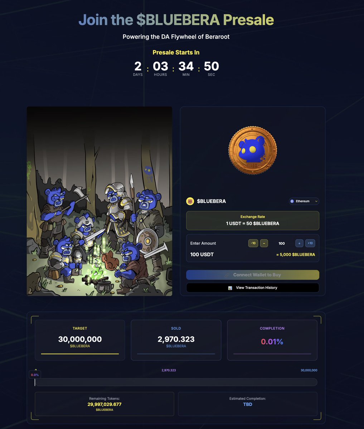This screenshot has height=429, width=364.
Task: Click the warrior bears campfire artwork
Action: coord(100,201)
